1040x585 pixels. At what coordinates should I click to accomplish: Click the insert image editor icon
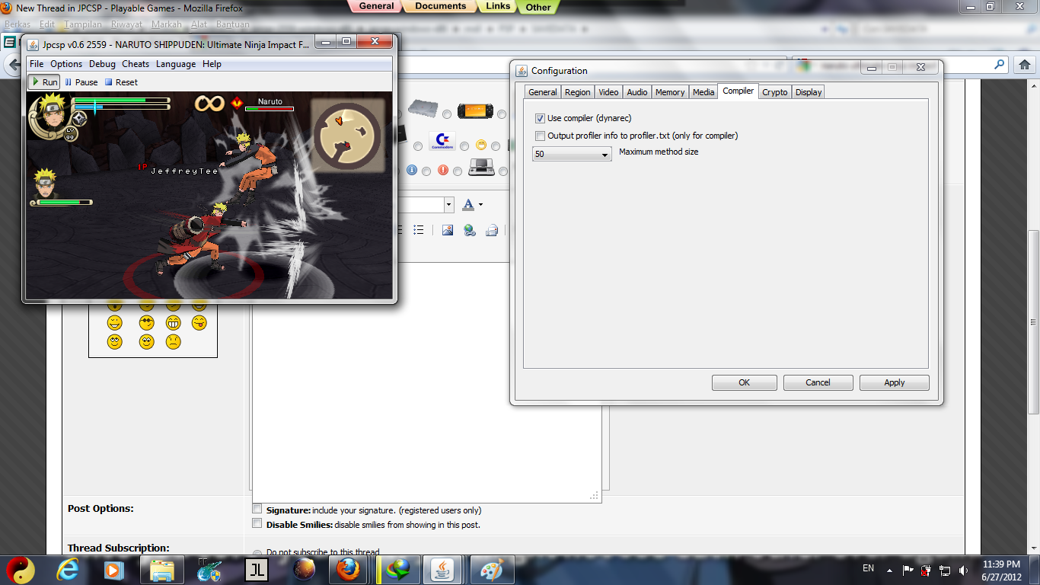(x=448, y=230)
